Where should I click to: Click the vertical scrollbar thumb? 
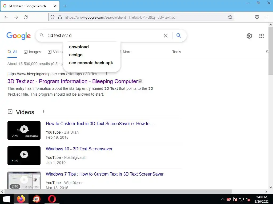[271, 51]
